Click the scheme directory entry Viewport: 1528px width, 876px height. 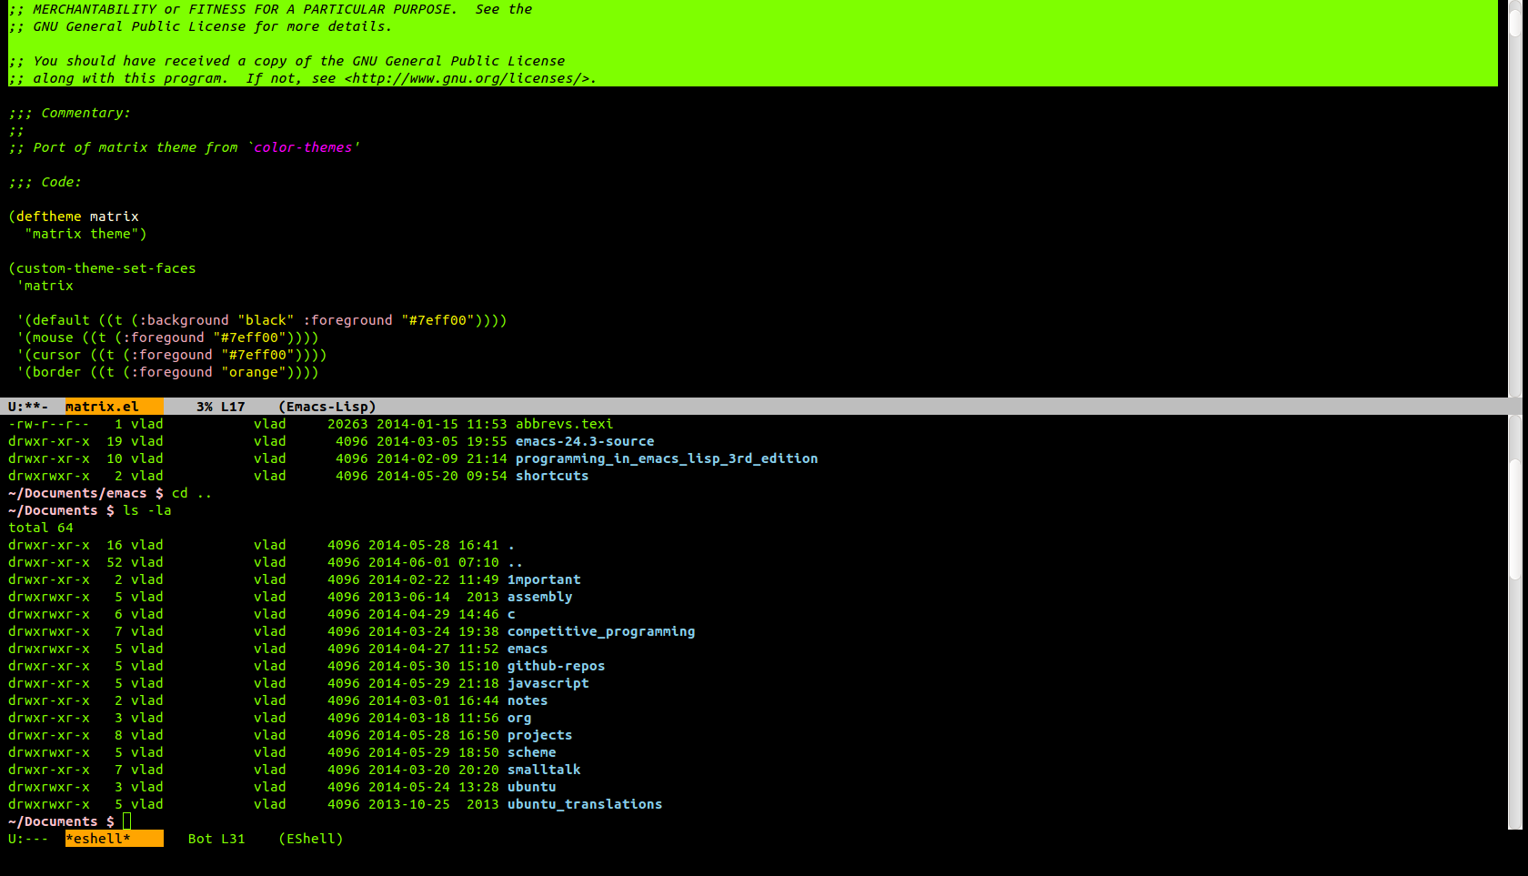(x=532, y=752)
